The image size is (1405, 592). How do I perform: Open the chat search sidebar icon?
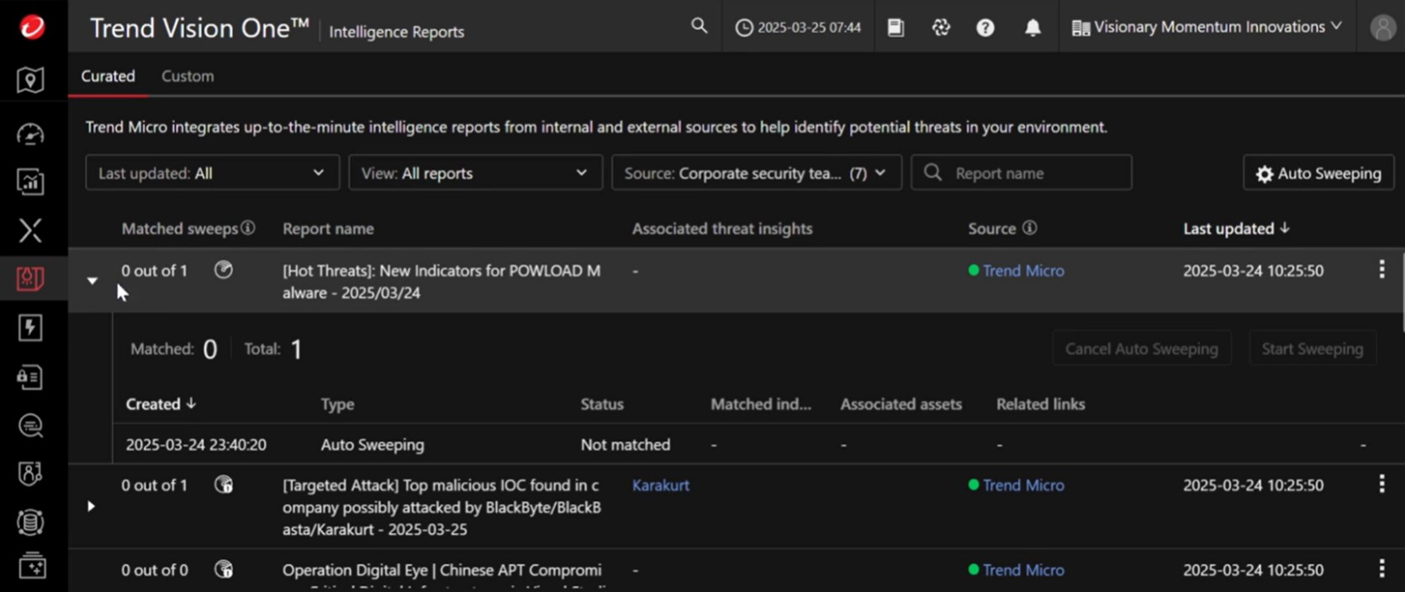(30, 425)
